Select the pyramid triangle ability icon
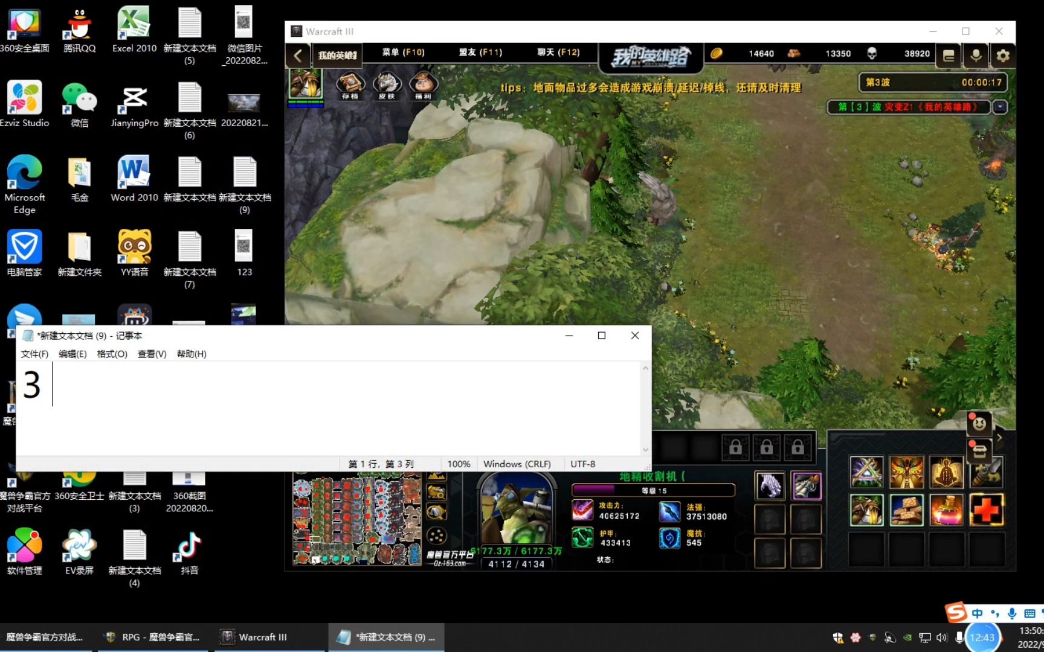The height and width of the screenshot is (652, 1044). tap(867, 472)
